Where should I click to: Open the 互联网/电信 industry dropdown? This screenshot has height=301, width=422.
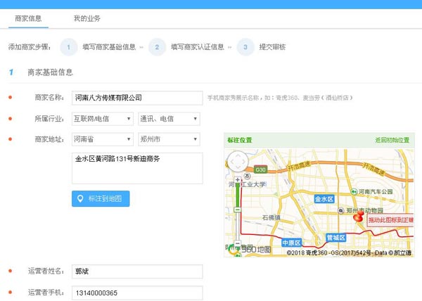(x=103, y=118)
